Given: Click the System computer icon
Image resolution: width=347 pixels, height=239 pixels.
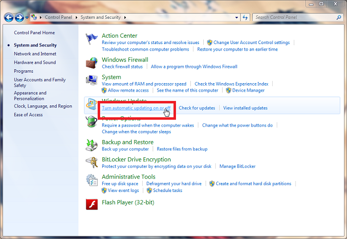Looking at the screenshot, I should (x=92, y=80).
